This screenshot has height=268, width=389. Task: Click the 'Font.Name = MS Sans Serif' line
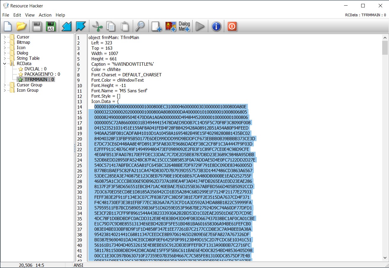click(120, 91)
